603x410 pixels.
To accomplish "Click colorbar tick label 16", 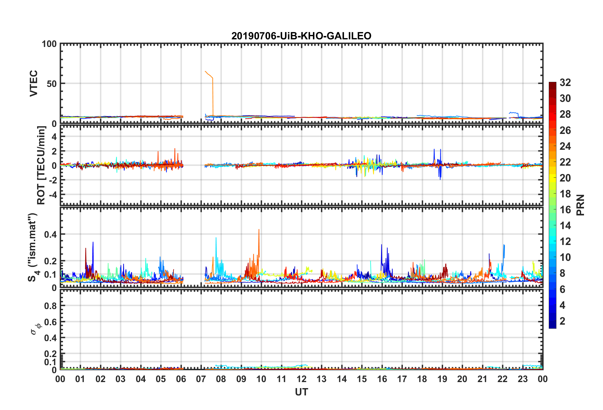I will click(x=565, y=210).
